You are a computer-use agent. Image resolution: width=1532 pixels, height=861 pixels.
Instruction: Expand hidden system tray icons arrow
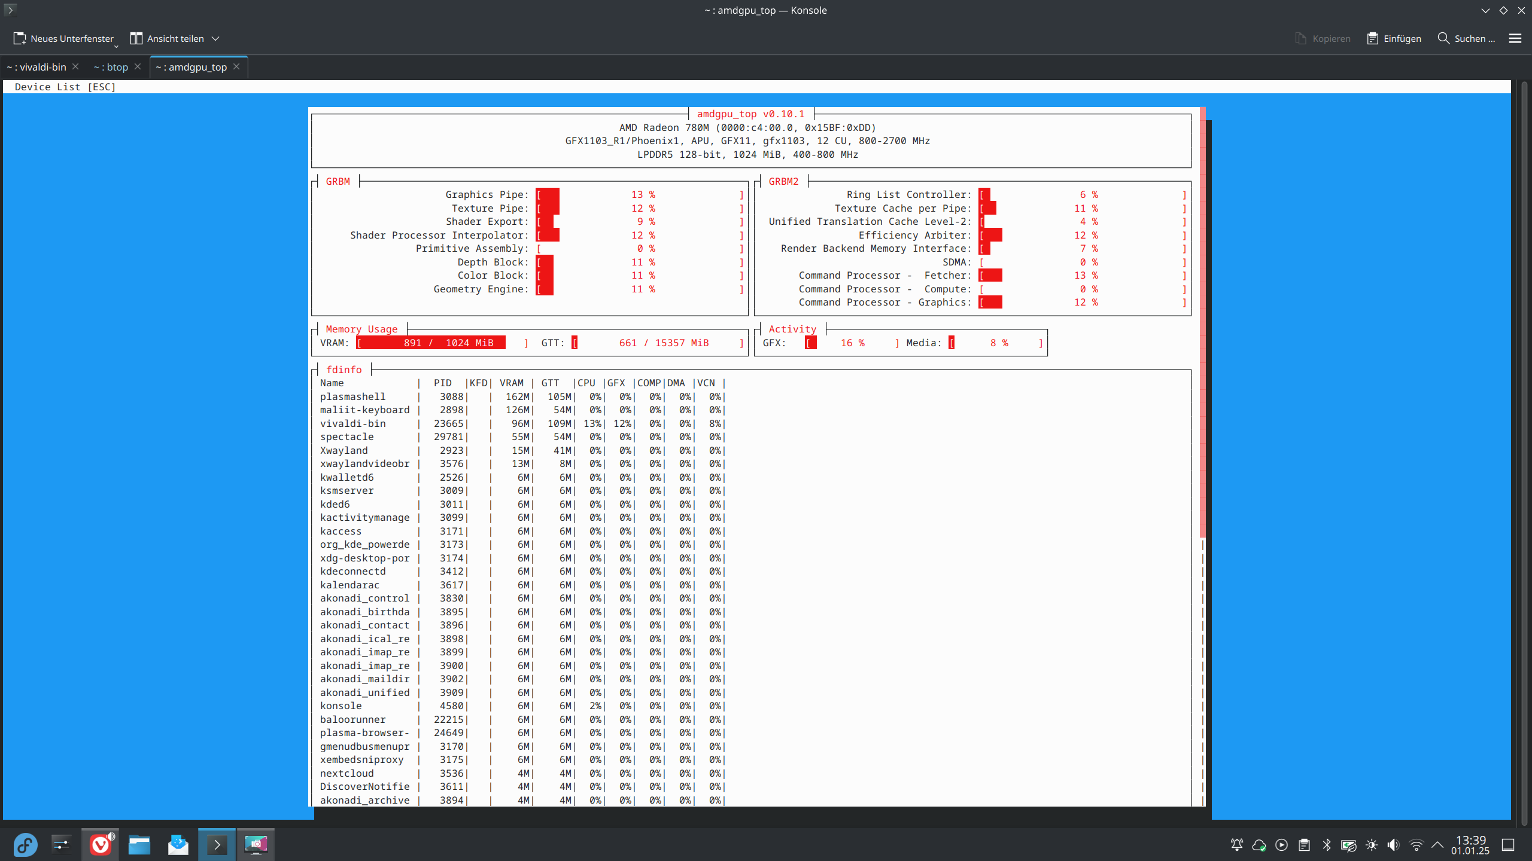pos(1437,844)
